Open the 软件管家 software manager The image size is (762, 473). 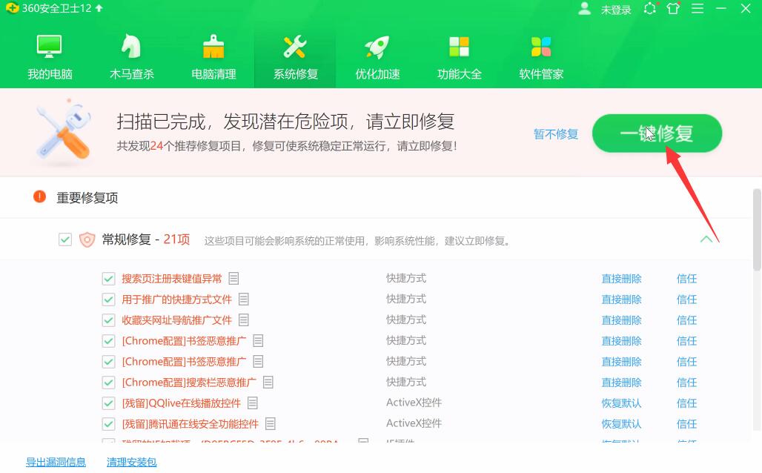(540, 54)
